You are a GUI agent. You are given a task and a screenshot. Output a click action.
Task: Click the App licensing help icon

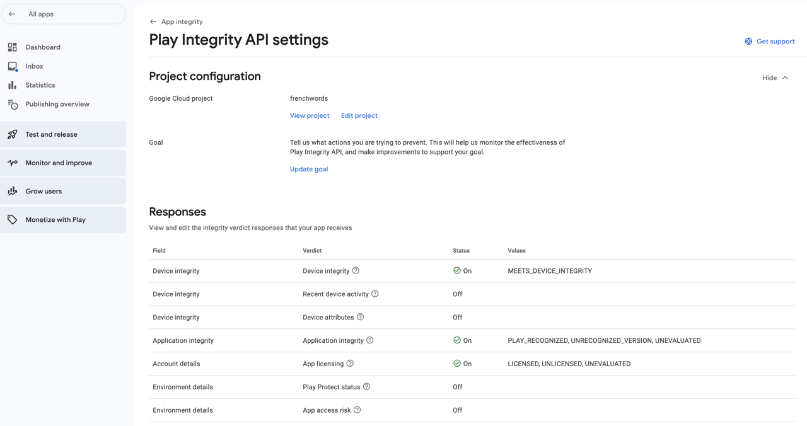pyautogui.click(x=351, y=364)
